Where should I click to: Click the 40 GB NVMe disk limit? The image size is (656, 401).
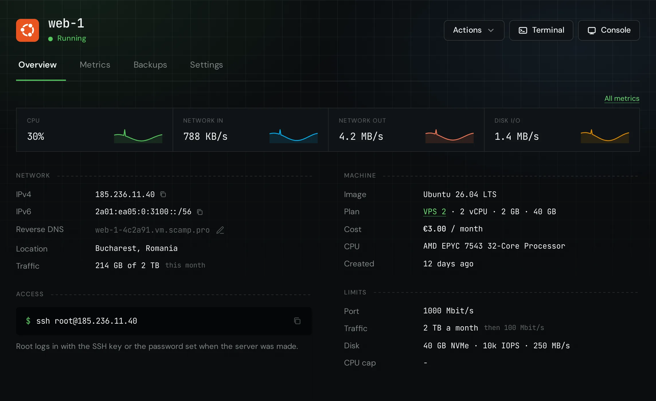tap(446, 346)
